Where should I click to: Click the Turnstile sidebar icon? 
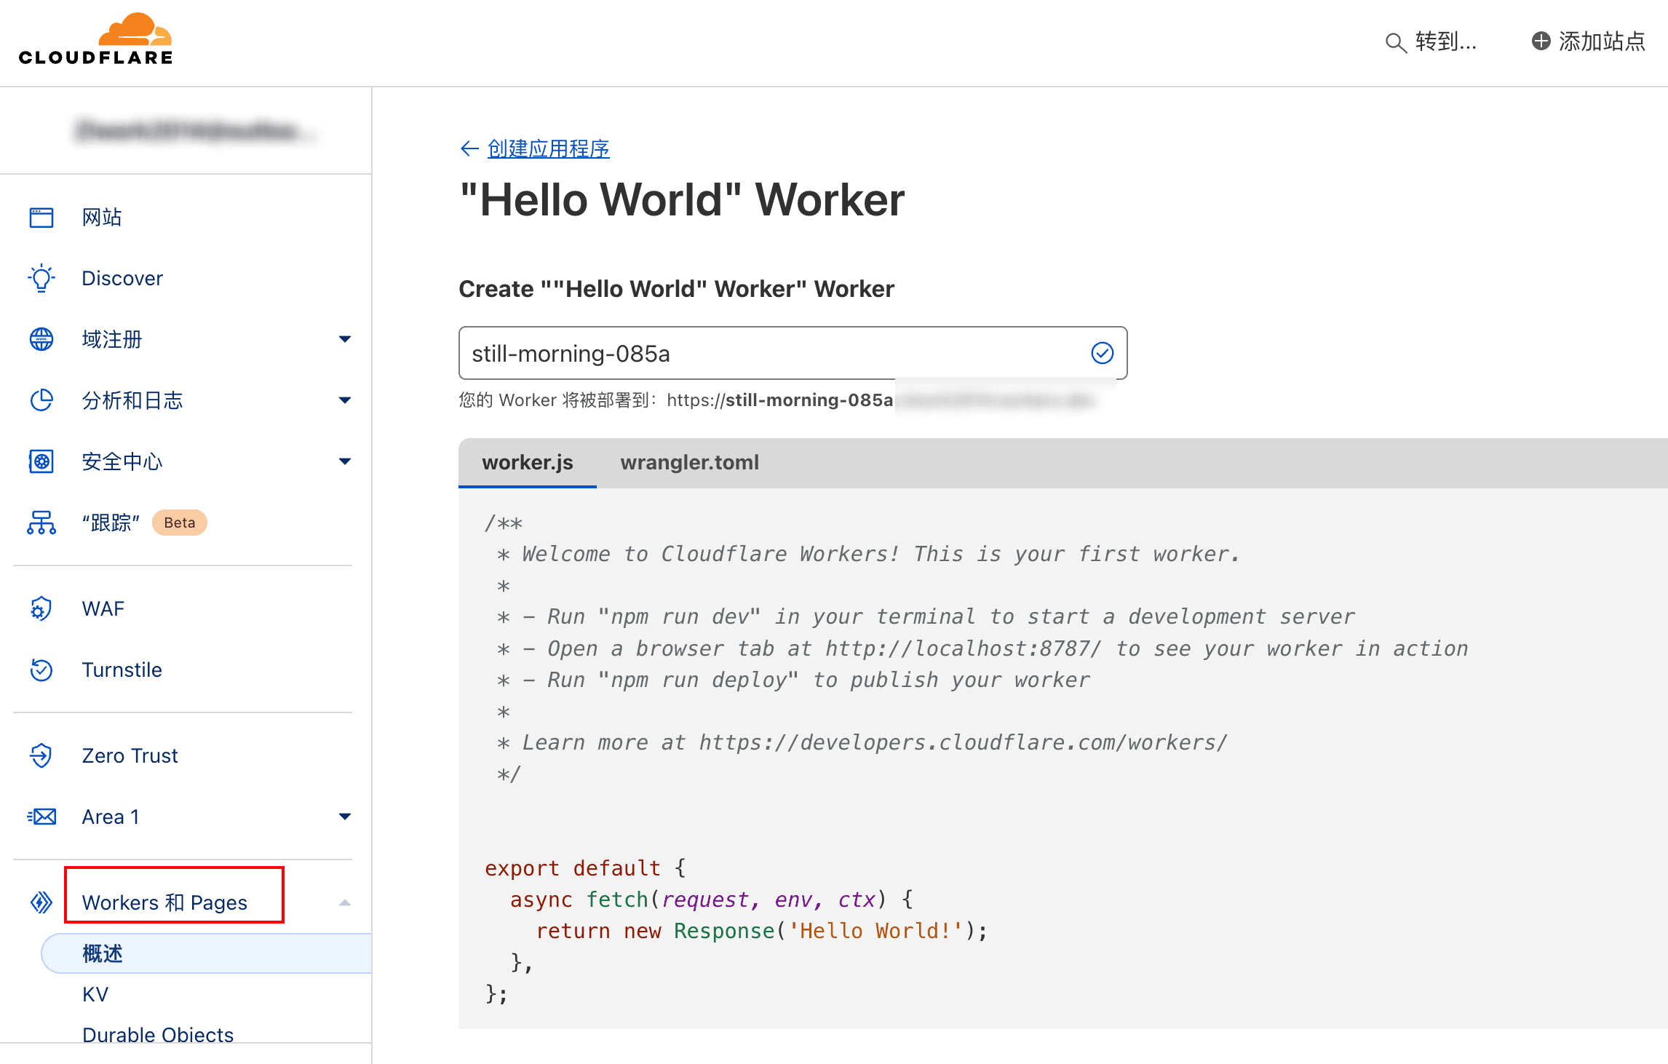pos(41,670)
